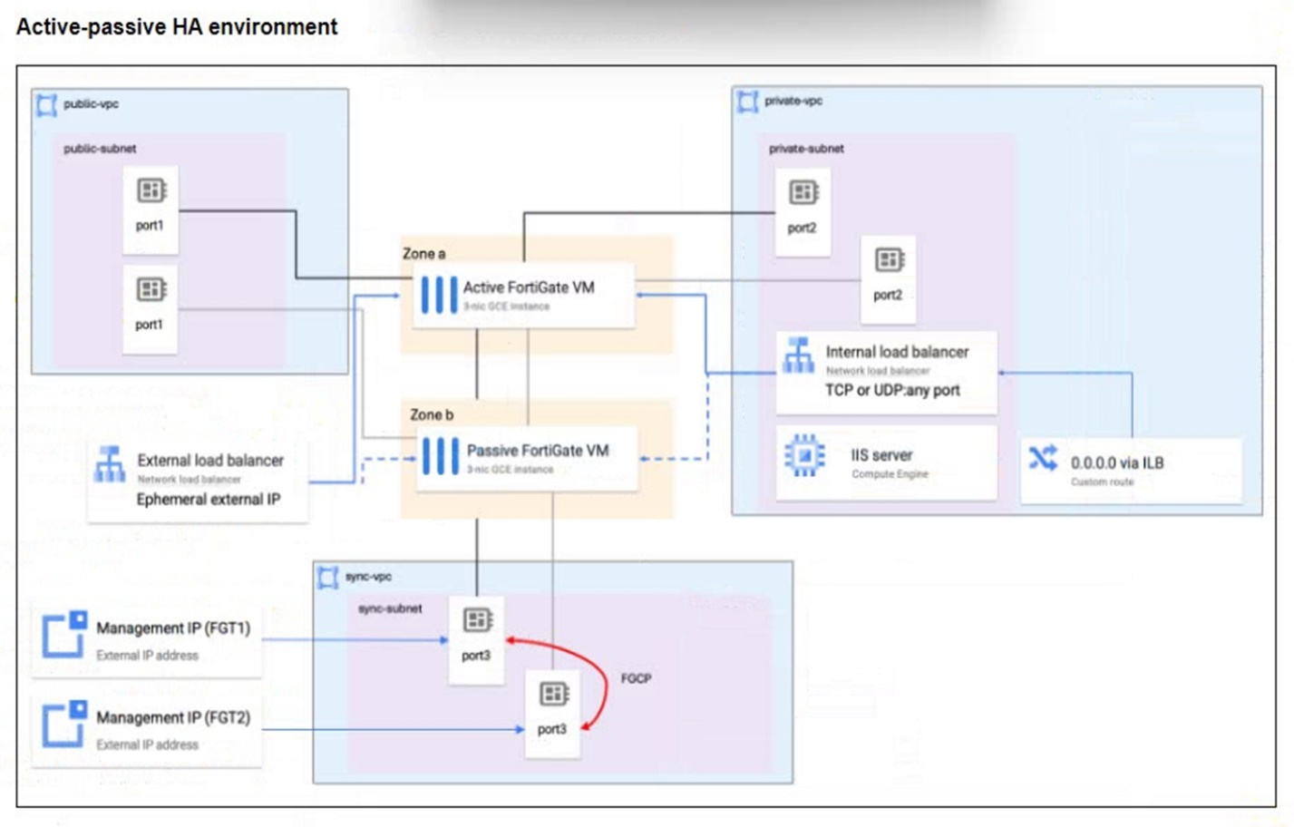Select the Management IP (FGT1) icon
1294x827 pixels.
tap(64, 633)
